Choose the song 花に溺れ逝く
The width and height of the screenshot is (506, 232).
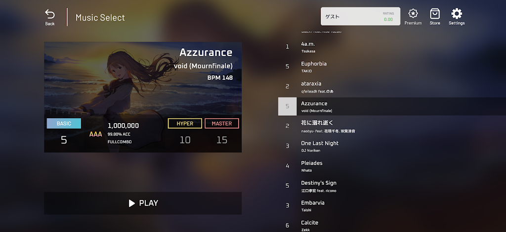point(392,127)
